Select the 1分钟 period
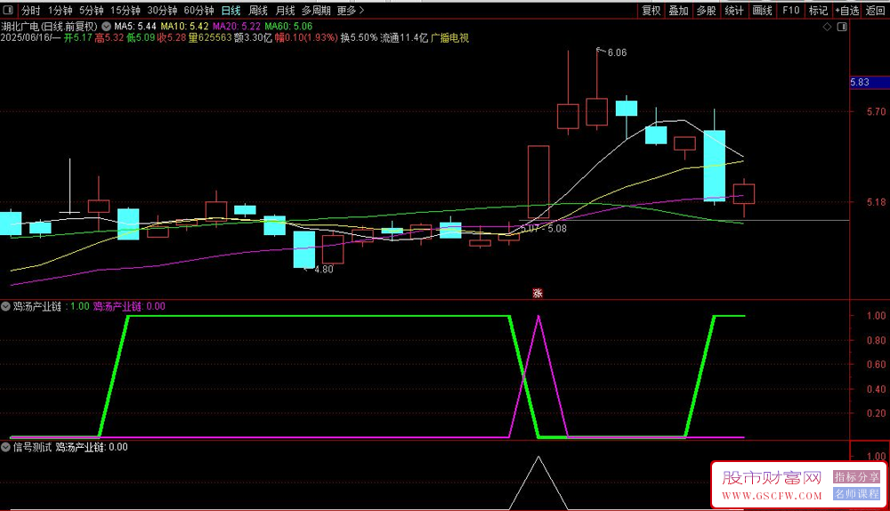 (60, 10)
